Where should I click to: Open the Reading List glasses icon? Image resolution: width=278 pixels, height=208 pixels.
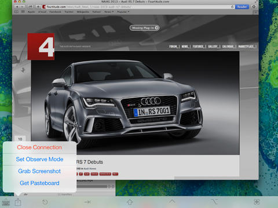pyautogui.click(x=16, y=12)
